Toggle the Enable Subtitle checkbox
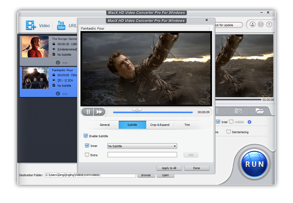This screenshot has width=293, height=203. [86, 136]
